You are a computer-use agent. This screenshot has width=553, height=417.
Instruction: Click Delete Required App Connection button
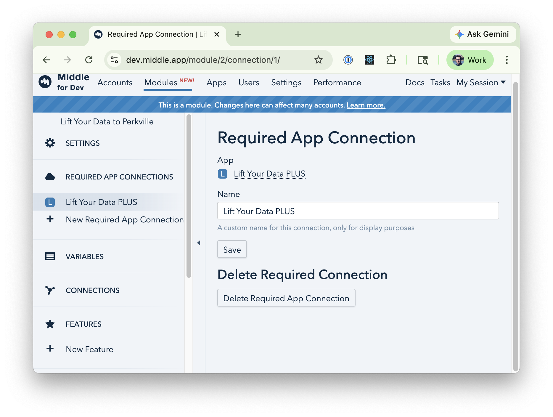point(286,298)
